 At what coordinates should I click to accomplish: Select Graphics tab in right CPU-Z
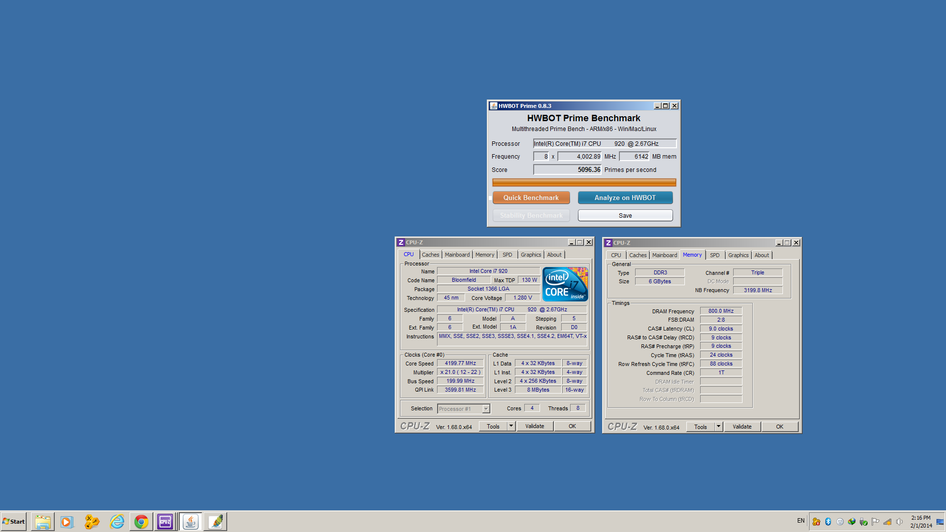tap(739, 255)
